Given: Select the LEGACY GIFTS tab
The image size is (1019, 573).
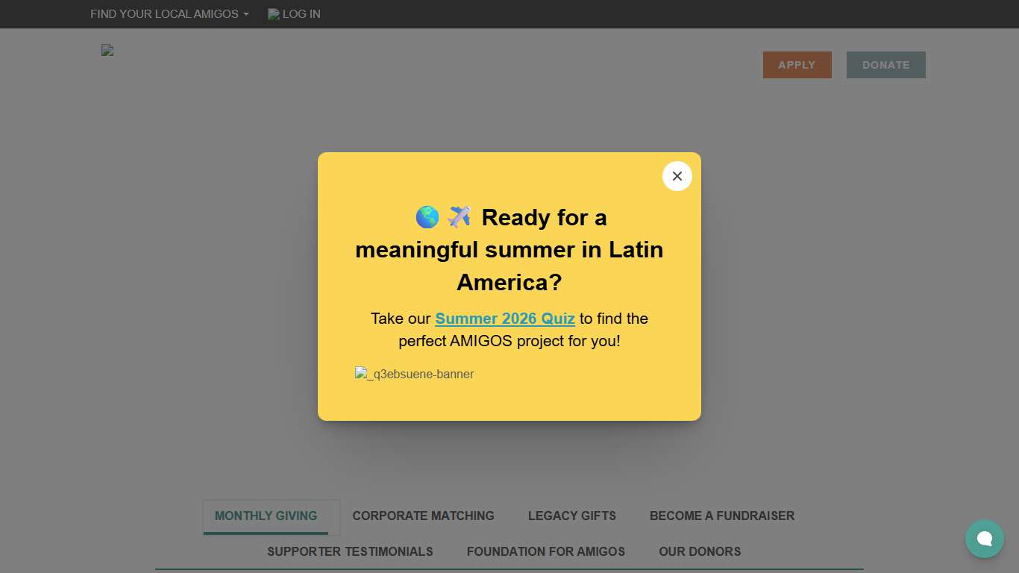Looking at the screenshot, I should (x=571, y=516).
